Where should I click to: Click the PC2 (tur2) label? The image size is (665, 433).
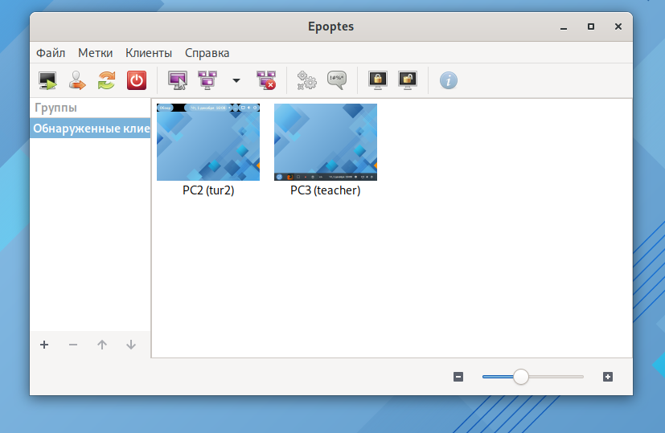point(208,190)
